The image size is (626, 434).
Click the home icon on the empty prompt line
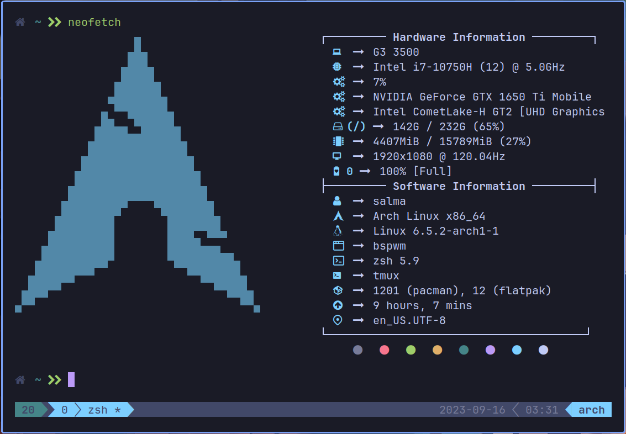pyautogui.click(x=20, y=380)
